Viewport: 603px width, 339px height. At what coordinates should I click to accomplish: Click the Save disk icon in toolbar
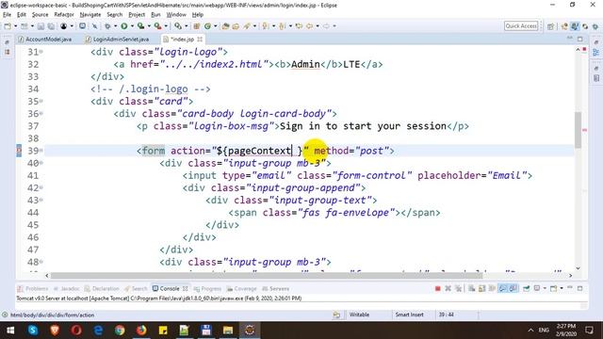41,25
